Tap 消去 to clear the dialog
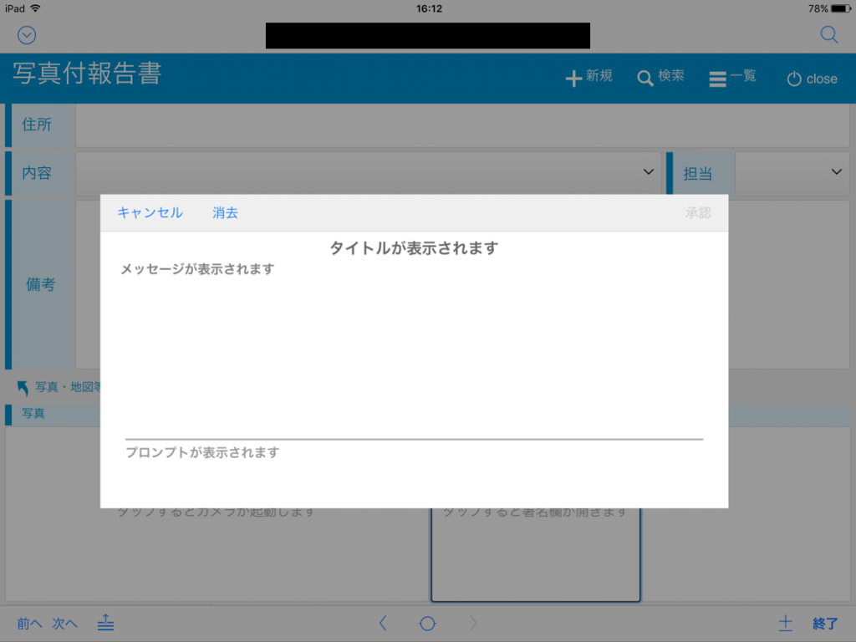This screenshot has width=856, height=642. (x=224, y=213)
